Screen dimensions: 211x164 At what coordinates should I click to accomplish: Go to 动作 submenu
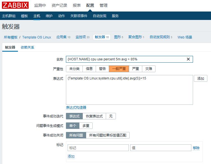point(61,16)
